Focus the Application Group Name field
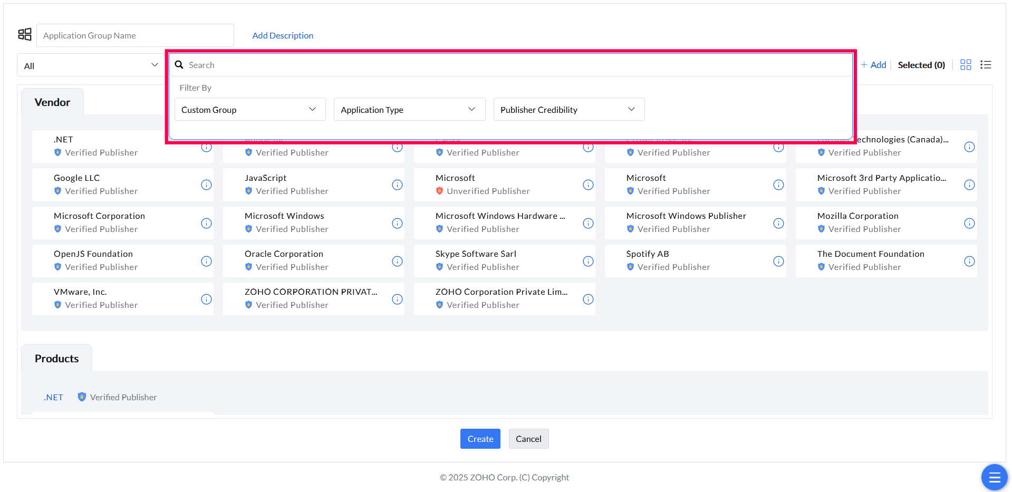 coord(135,35)
